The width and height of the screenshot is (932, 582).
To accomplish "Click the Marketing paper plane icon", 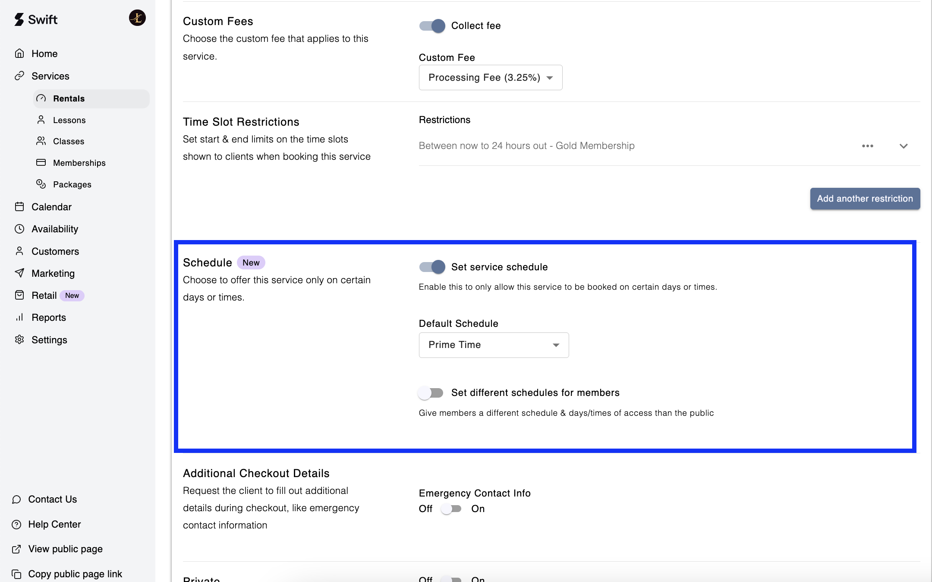I will tap(19, 273).
